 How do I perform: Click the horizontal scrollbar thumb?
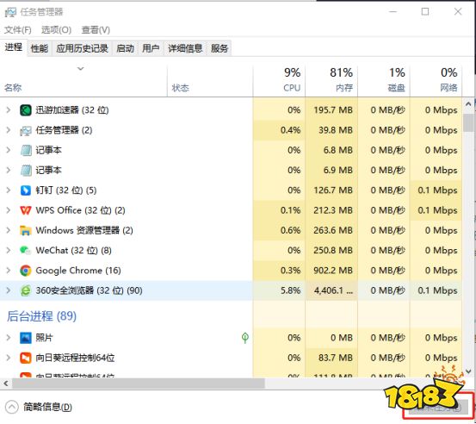tap(139, 383)
